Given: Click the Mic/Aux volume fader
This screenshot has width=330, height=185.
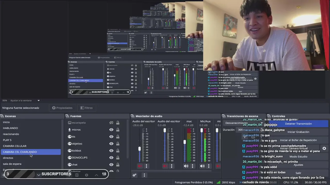Looking at the screenshot, I should click(202, 131).
